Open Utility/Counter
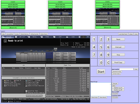Viewport: 140px width, 104px height. point(34,34)
